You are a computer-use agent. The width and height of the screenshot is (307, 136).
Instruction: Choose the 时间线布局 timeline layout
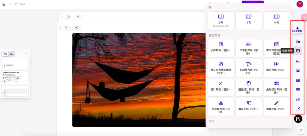[248, 67]
